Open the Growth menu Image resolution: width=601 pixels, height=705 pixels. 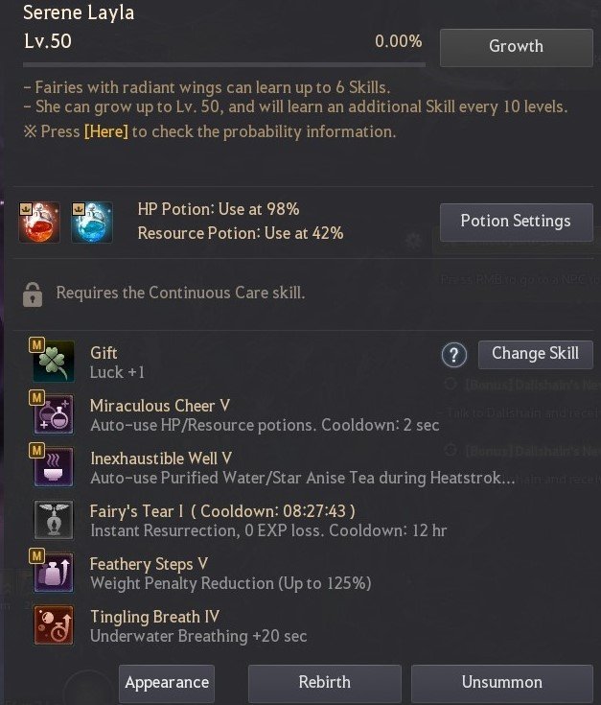point(516,48)
